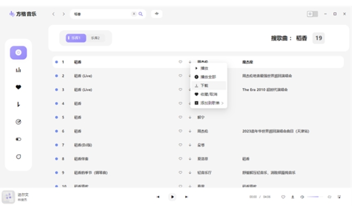Select song row 9 稻香的季节 (钢琴曲)
352x206 pixels.
click(x=91, y=173)
